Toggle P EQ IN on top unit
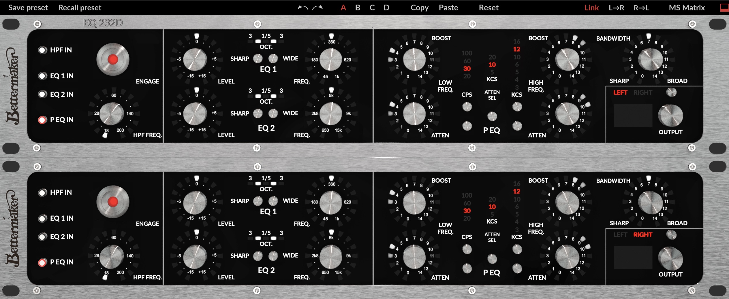The image size is (729, 299). 42,120
